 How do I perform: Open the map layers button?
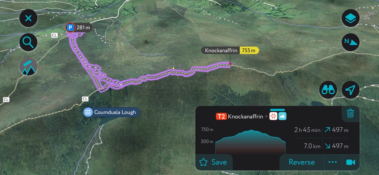click(351, 18)
